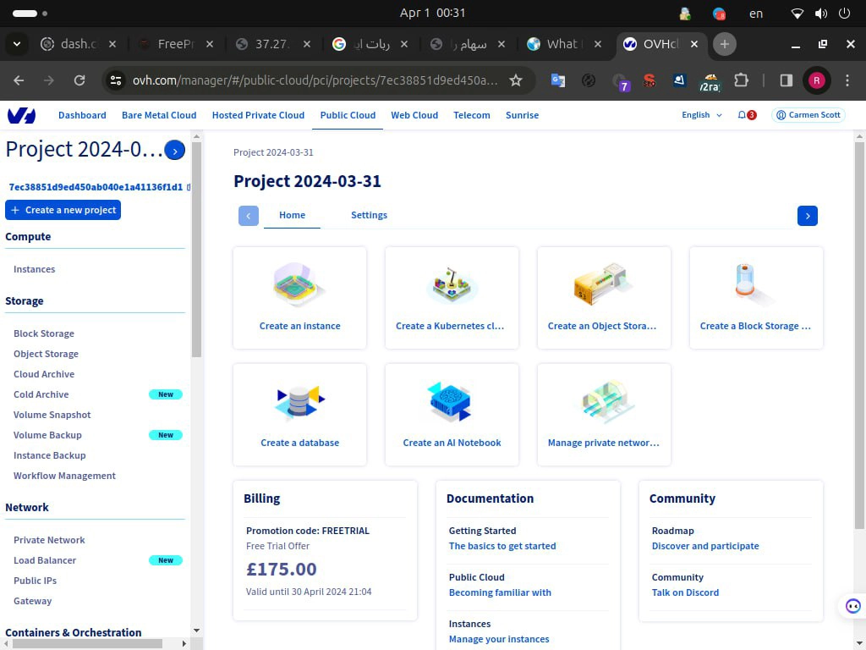Click the Create a new project button
866x650 pixels.
[63, 210]
